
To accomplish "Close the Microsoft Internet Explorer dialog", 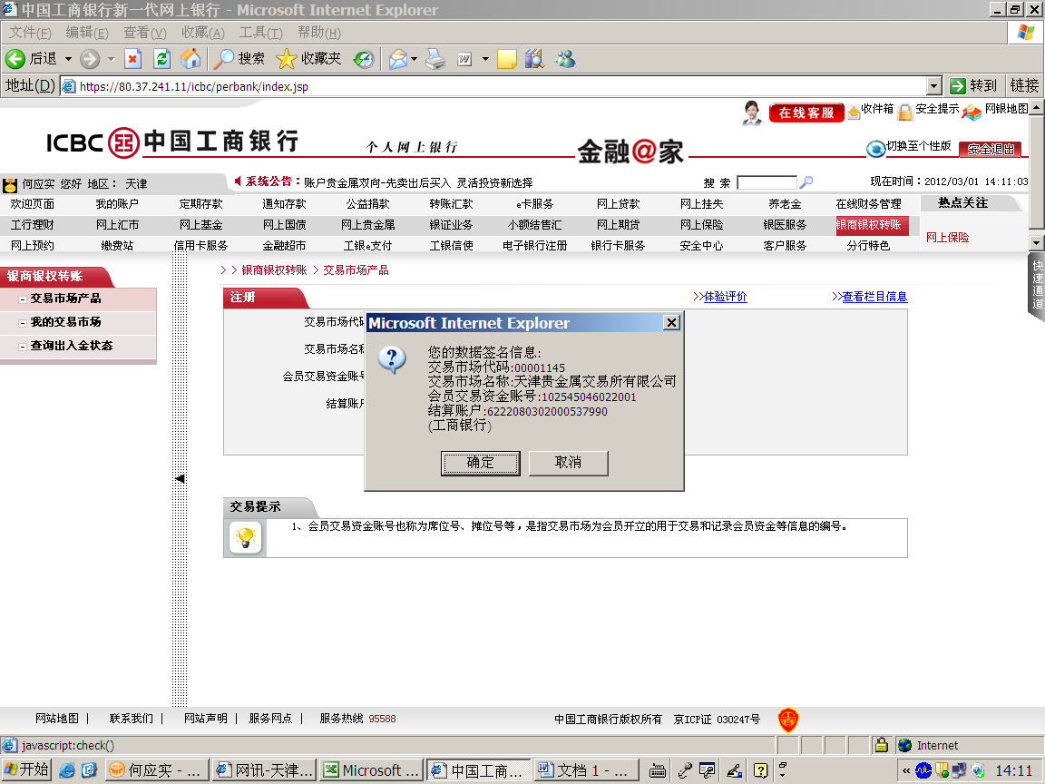I will click(x=672, y=323).
